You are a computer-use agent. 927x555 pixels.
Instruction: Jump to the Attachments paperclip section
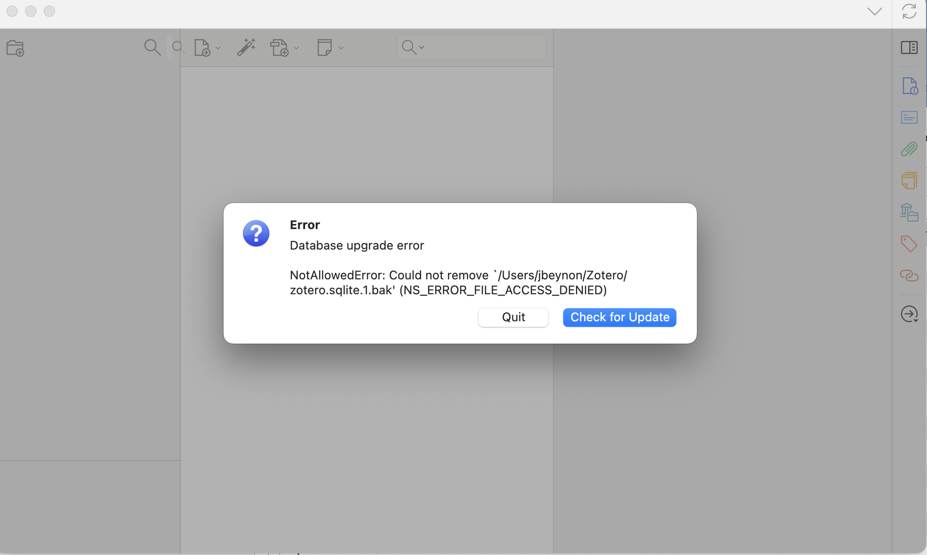tap(909, 149)
